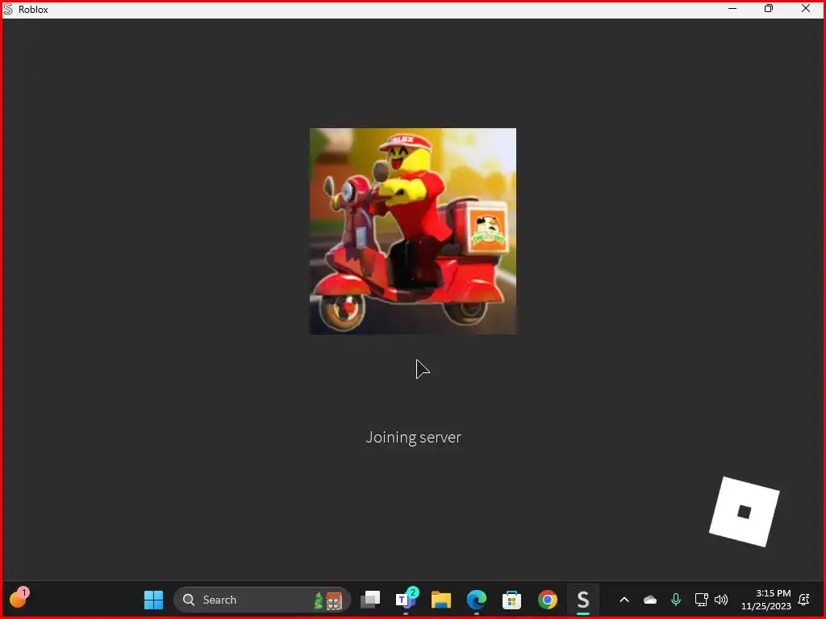Open the clock showing 3:15 PM
This screenshot has width=826, height=619.
tap(766, 600)
